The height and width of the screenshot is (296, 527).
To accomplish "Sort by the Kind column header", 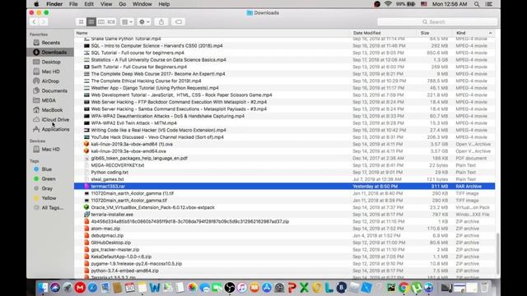I will click(x=461, y=33).
